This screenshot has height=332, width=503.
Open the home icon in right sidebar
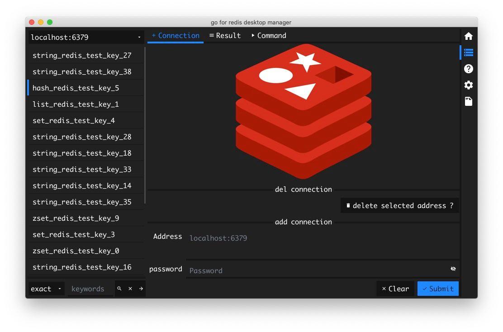click(468, 36)
